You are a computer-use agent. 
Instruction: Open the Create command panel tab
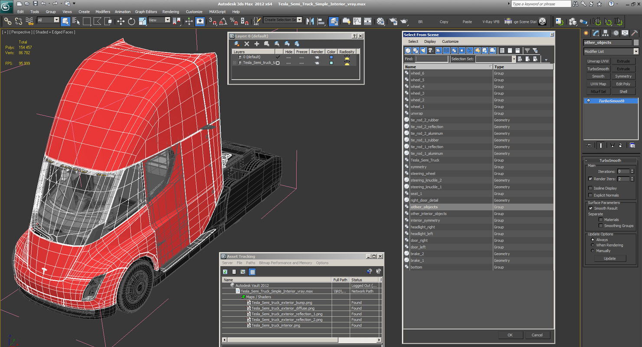[x=586, y=33]
